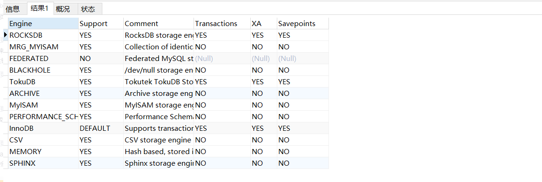Select the InnoDB engine cell
542x182 pixels.
[x=43, y=128]
